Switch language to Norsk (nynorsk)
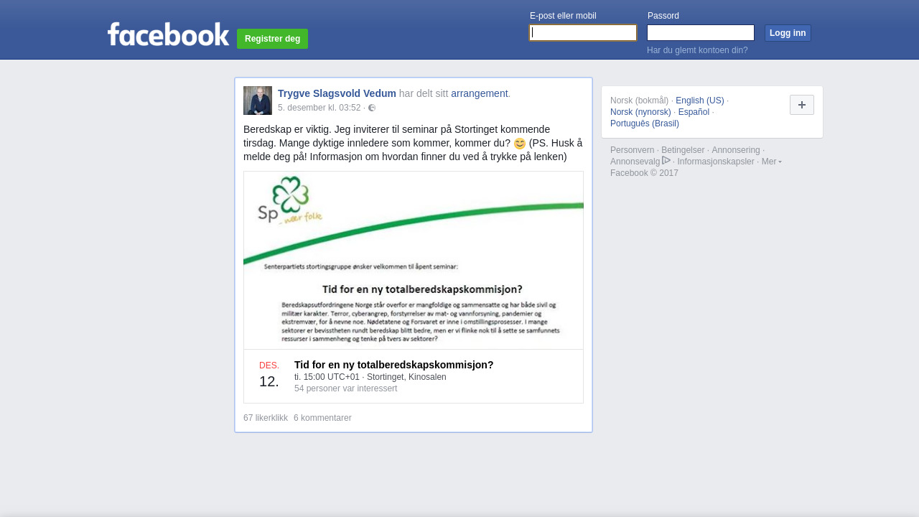The image size is (919, 517). (x=640, y=112)
